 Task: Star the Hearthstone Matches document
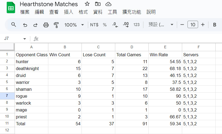[x=87, y=4]
